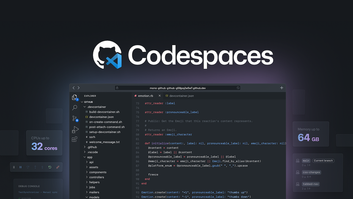Go back with the browser back arrow

(74, 88)
